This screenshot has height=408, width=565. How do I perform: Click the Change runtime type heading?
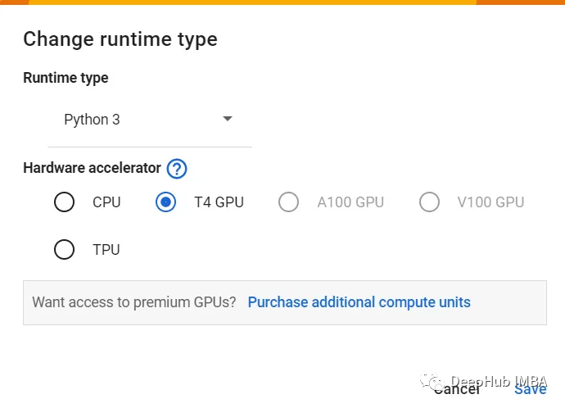coord(120,39)
